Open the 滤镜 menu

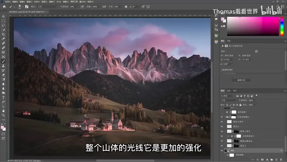tap(52, 2)
